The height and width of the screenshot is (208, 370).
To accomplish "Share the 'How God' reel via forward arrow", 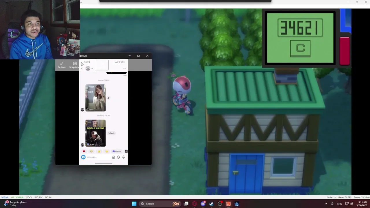I will [108, 98].
